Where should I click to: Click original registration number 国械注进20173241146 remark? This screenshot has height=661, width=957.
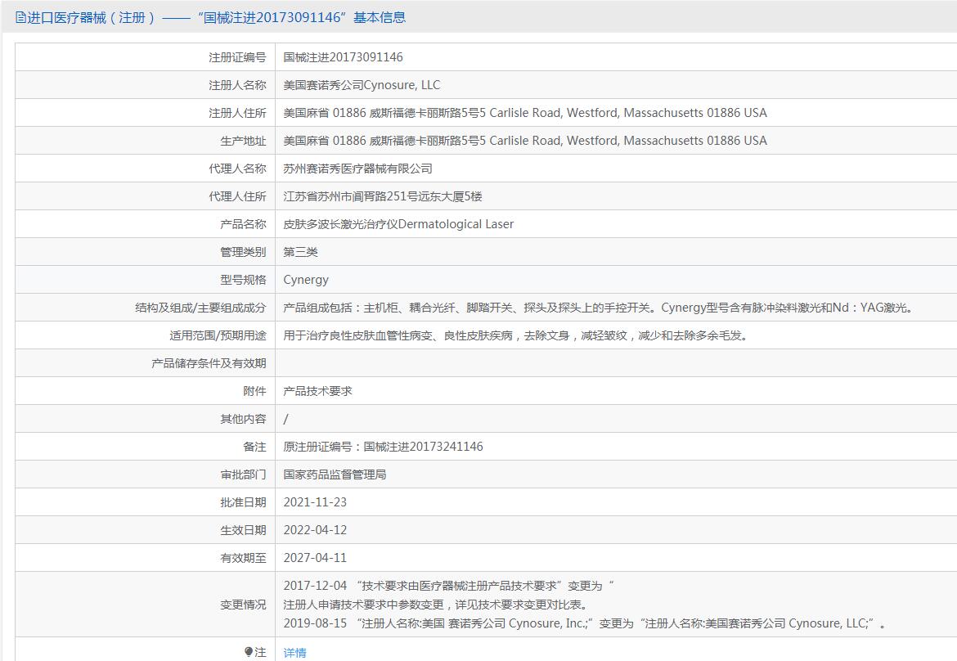383,447
